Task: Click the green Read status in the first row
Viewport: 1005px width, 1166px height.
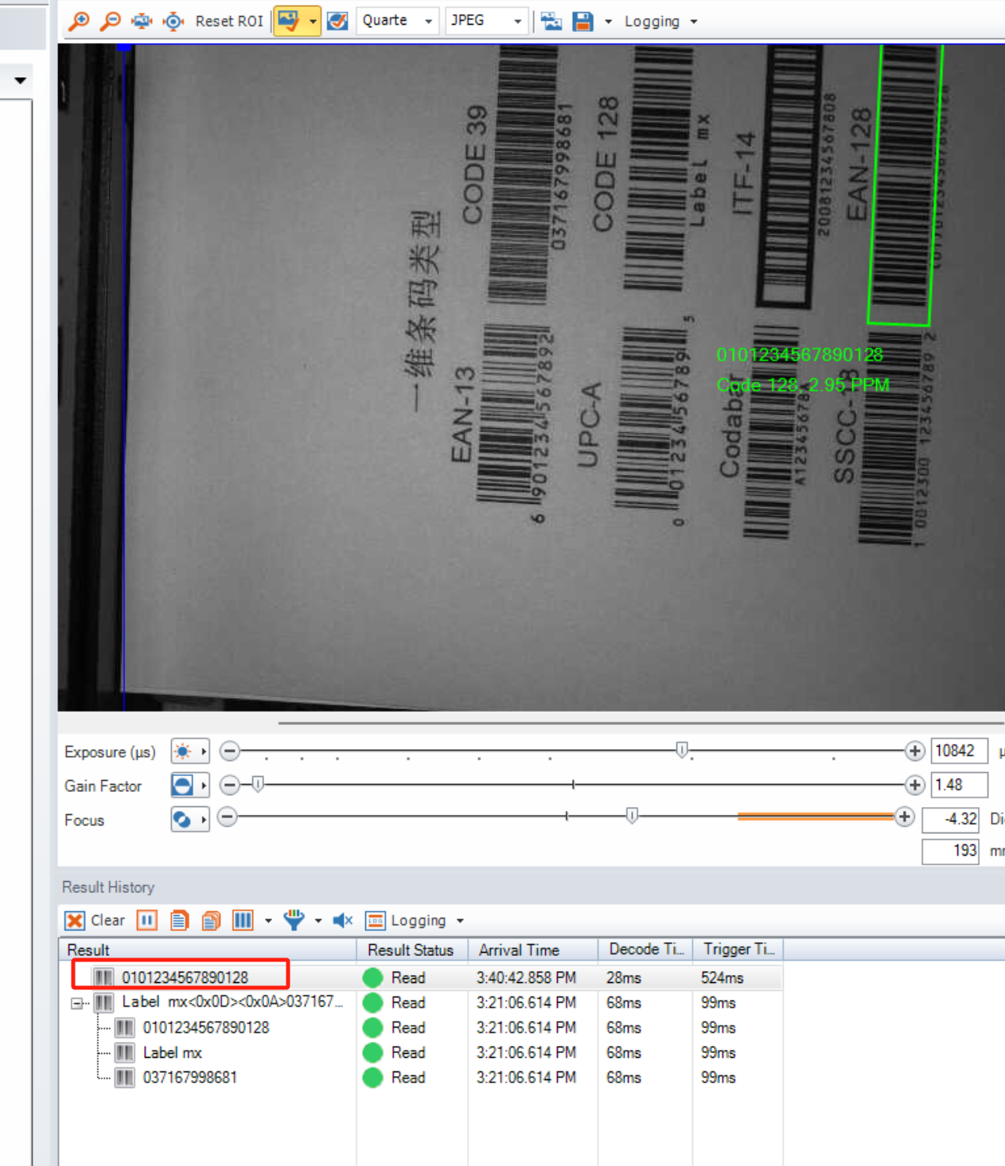Action: (394, 977)
